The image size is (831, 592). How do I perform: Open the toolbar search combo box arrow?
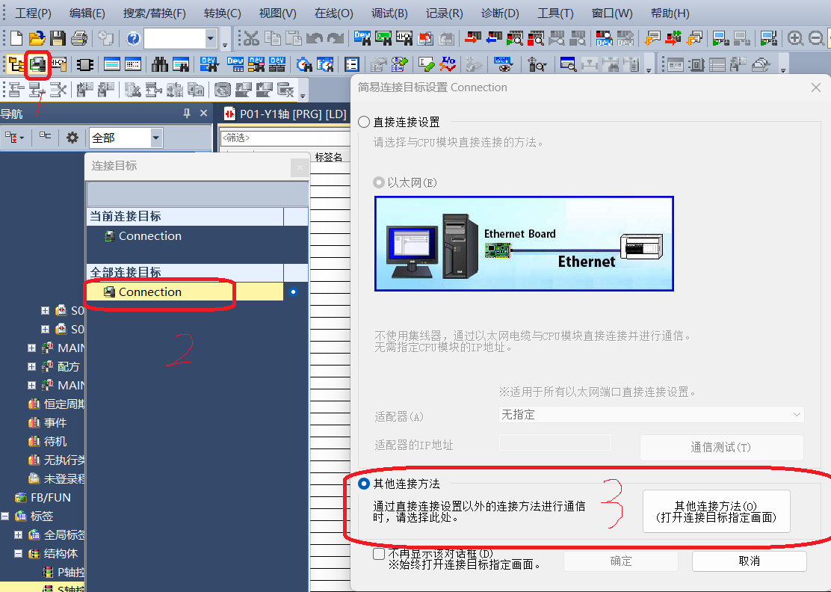pos(211,38)
